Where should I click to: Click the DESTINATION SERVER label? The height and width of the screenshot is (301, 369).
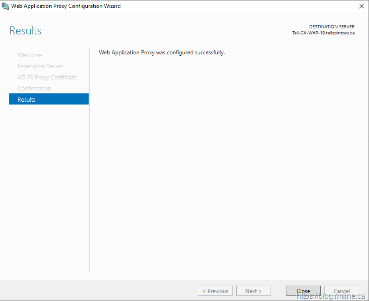point(331,27)
